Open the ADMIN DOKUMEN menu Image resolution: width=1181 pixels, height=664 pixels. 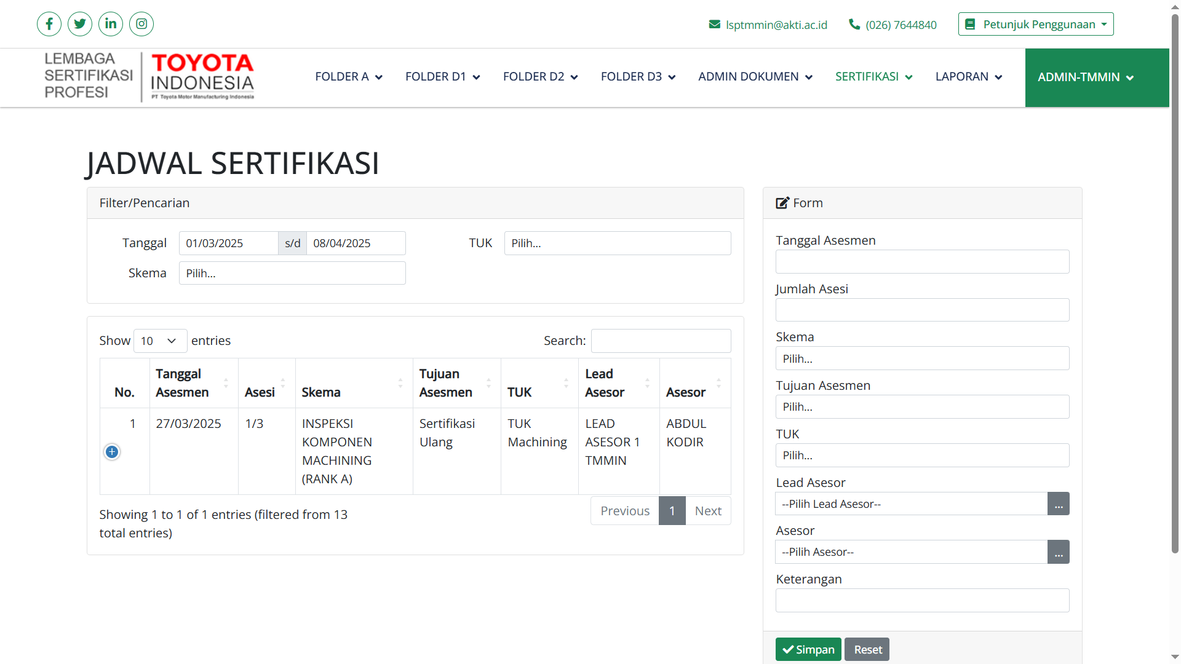tap(755, 77)
